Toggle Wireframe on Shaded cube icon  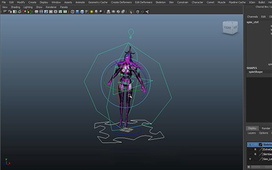[x=82, y=12]
